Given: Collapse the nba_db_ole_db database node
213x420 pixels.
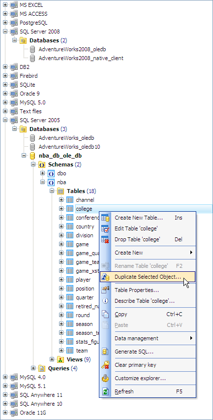Looking at the screenshot, I should coord(24,156).
